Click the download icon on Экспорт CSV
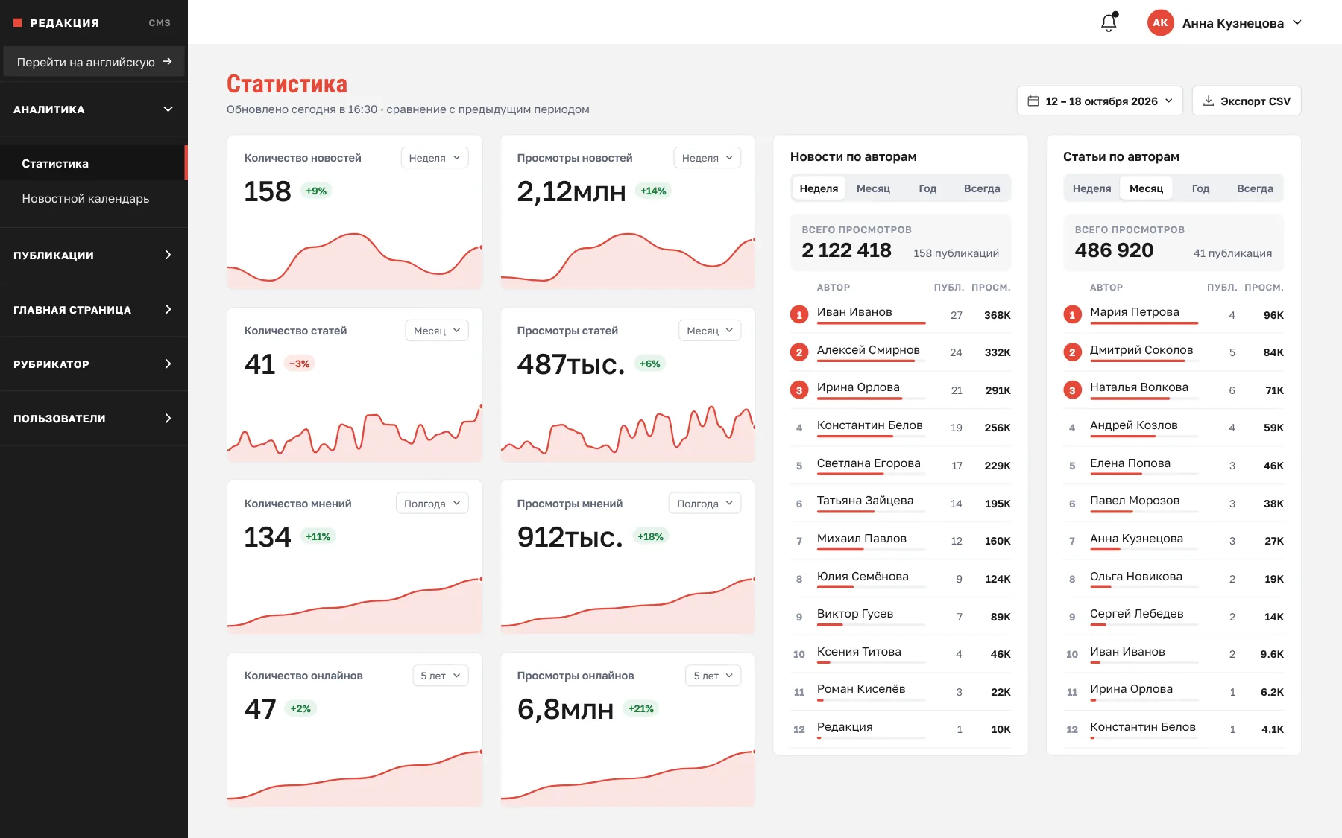This screenshot has width=1342, height=838. click(x=1209, y=101)
